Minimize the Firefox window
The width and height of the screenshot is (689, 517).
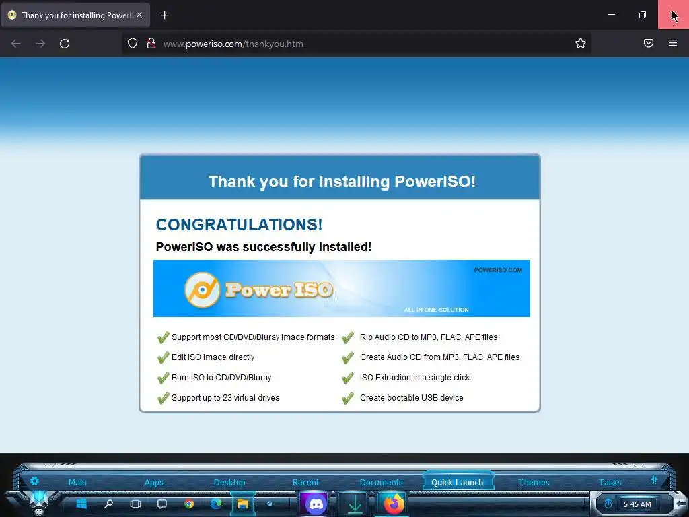(611, 15)
